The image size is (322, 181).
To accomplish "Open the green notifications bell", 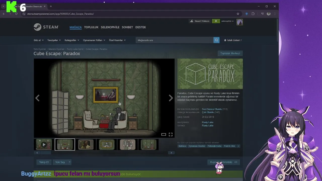I will [216, 21].
